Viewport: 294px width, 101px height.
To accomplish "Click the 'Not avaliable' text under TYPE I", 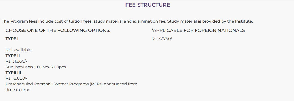I will click(18, 50).
